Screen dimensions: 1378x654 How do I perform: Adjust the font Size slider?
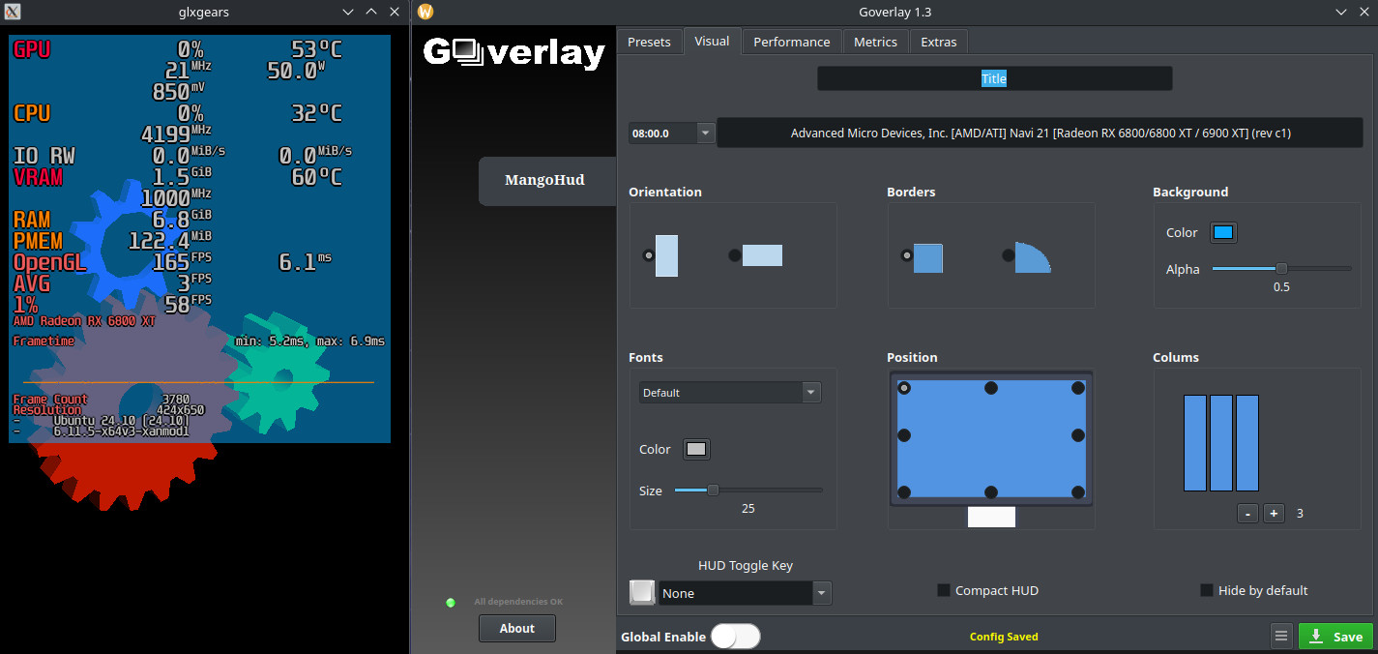[748, 490]
